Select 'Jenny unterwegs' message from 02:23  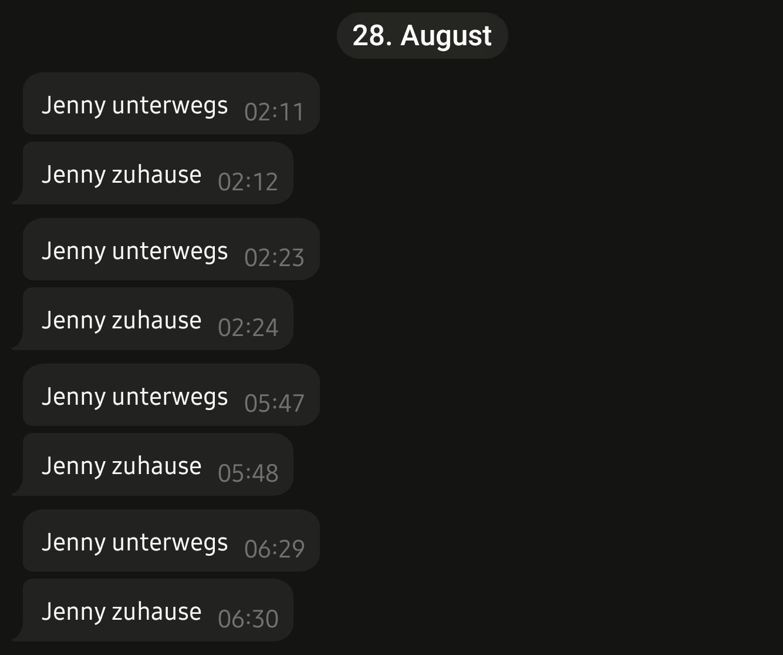click(171, 249)
